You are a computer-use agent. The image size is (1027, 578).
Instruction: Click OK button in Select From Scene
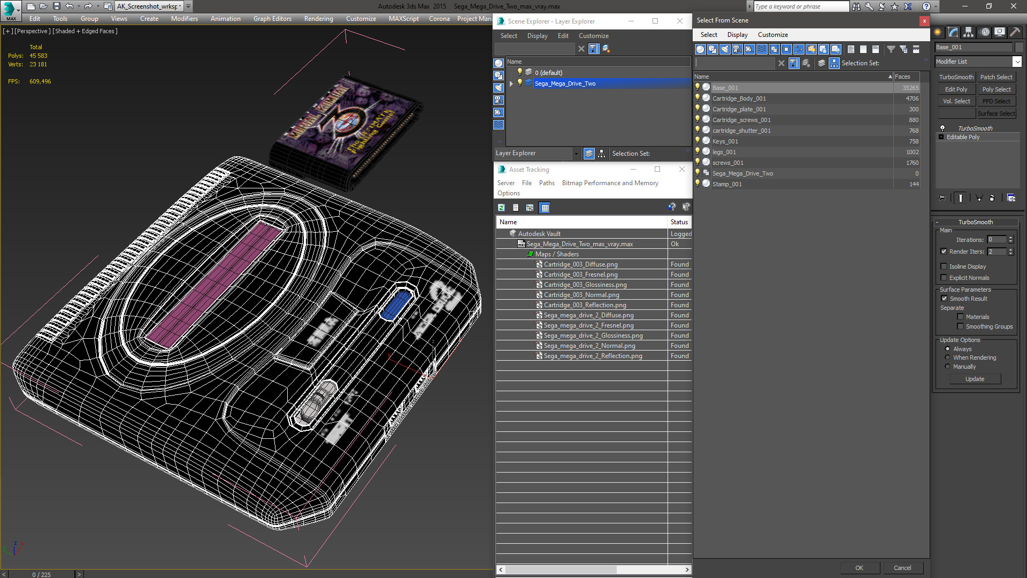(x=859, y=568)
